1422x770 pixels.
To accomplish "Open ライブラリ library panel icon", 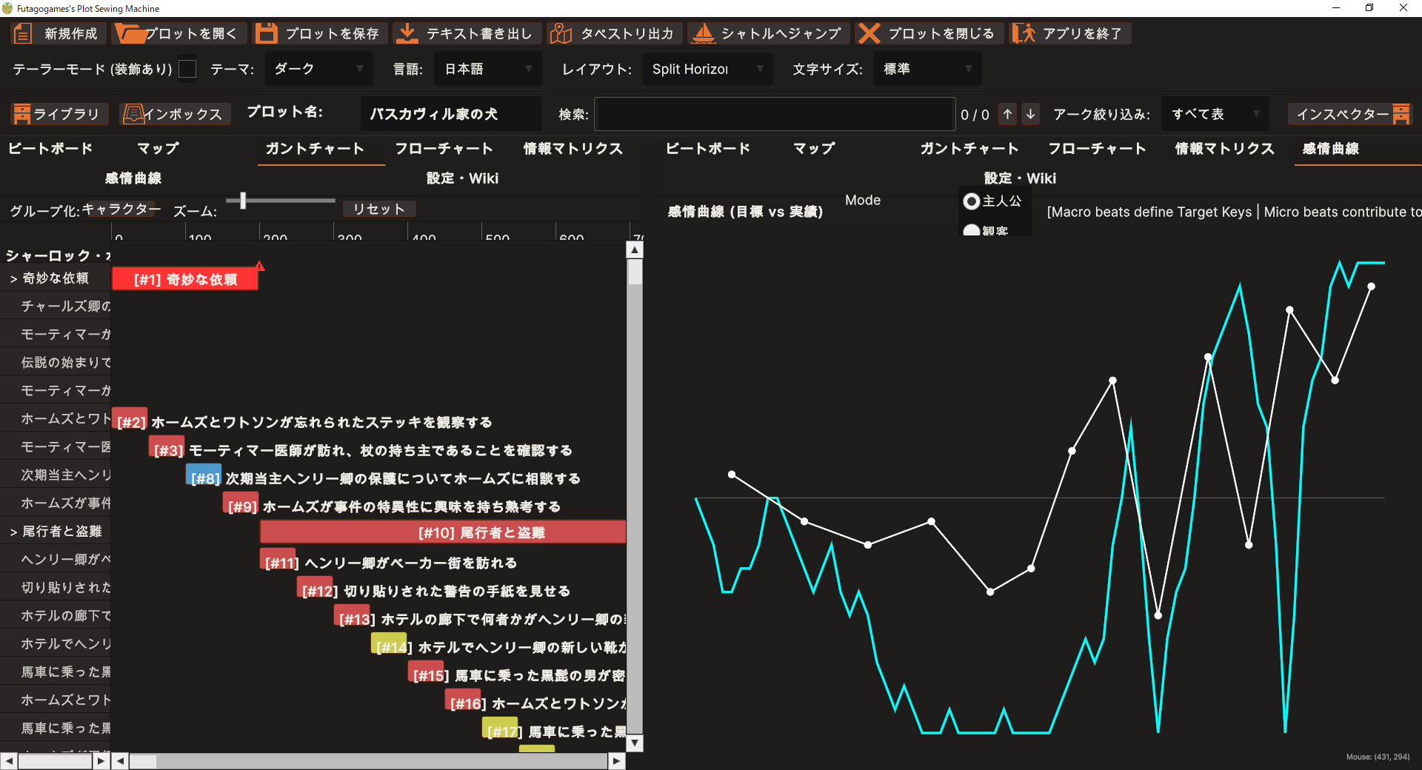I will pyautogui.click(x=22, y=114).
